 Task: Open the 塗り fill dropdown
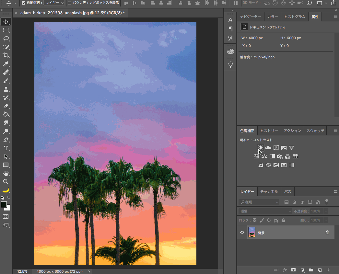[x=326, y=220]
